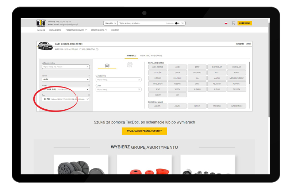The width and height of the screenshot is (292, 187).
Task: Select the Fiat brand button
Action: coord(217,73)
